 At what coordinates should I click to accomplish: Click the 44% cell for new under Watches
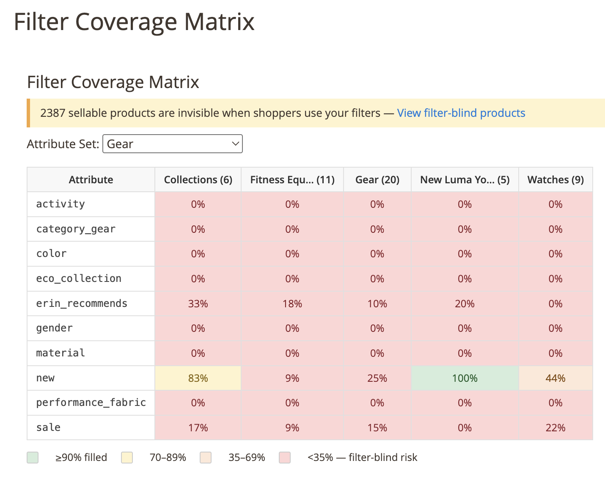[x=555, y=378]
